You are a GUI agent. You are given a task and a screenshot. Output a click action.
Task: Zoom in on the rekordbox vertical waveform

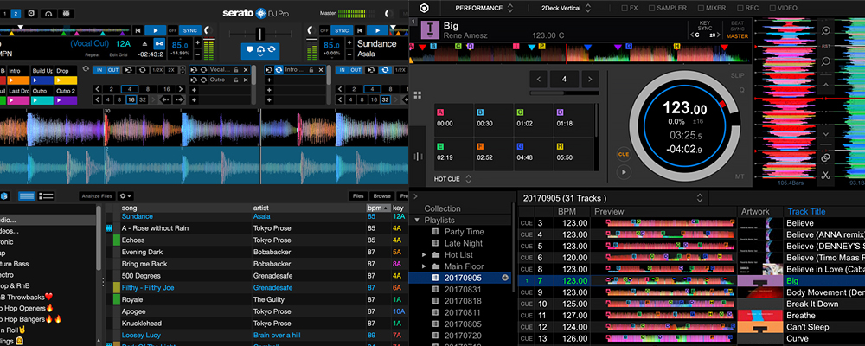pyautogui.click(x=826, y=30)
